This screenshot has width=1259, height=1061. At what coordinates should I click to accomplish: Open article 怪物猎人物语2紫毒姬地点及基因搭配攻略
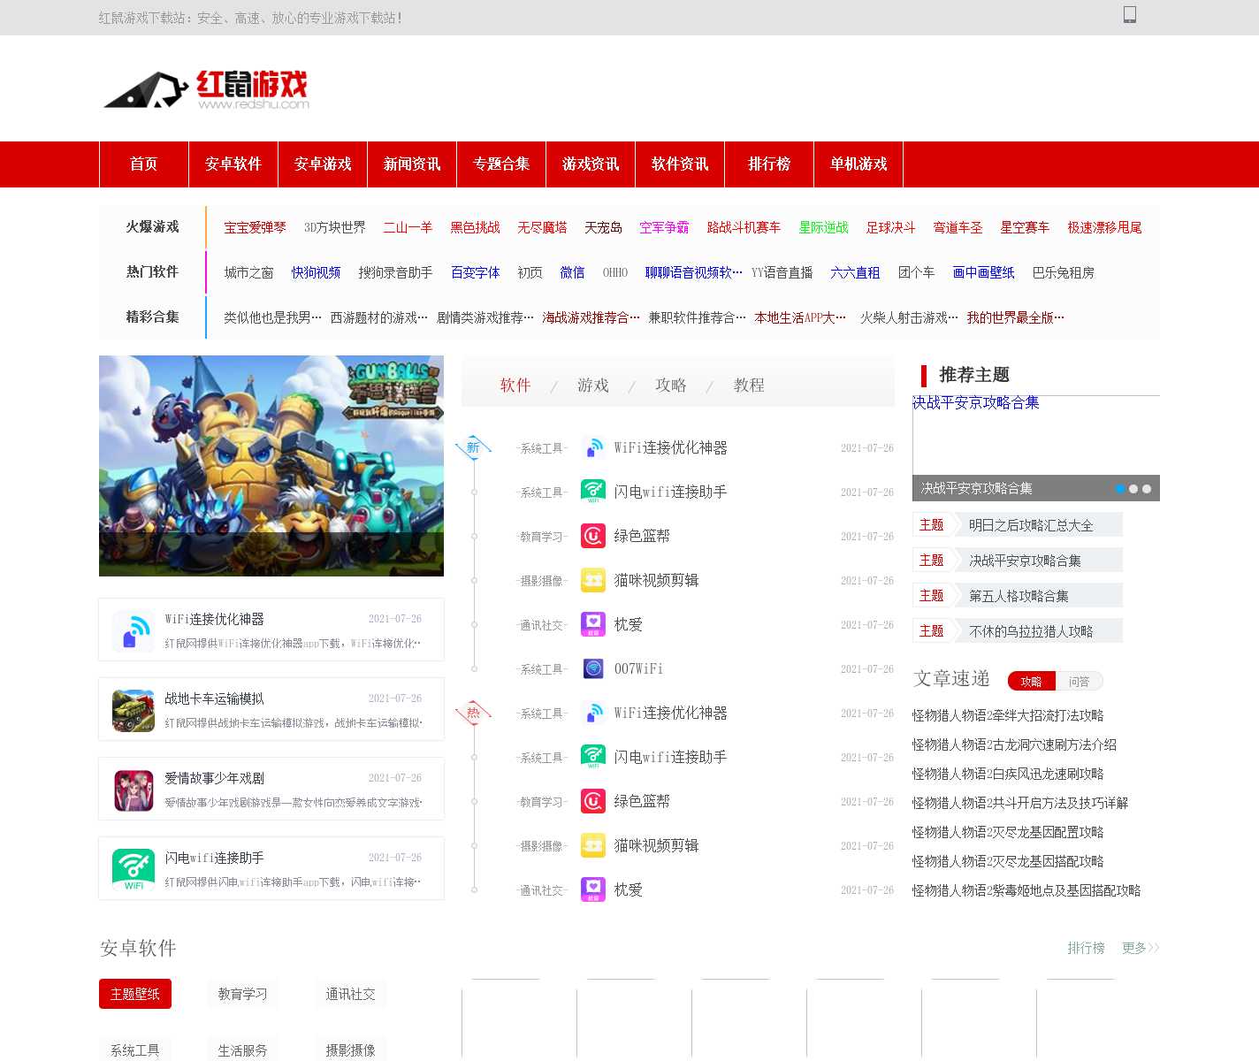[1026, 890]
